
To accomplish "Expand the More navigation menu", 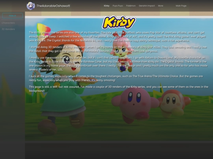I will click(x=161, y=6).
